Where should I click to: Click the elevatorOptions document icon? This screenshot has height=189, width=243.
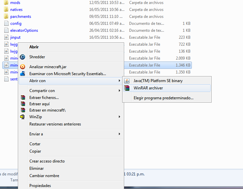coord(6,30)
